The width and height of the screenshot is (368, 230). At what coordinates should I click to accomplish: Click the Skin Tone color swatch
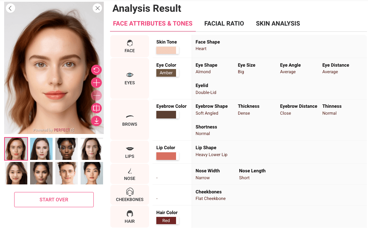pyautogui.click(x=166, y=50)
